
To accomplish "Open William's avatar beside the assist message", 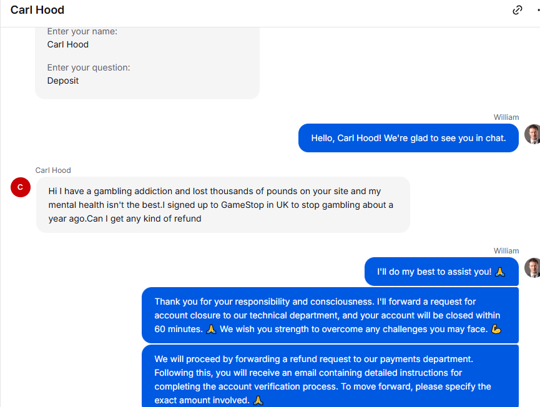I will pyautogui.click(x=533, y=268).
